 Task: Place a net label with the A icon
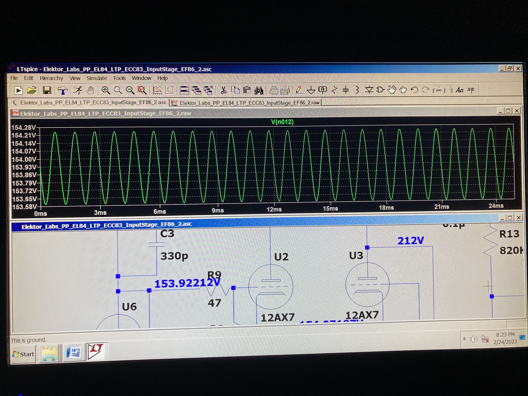click(323, 90)
